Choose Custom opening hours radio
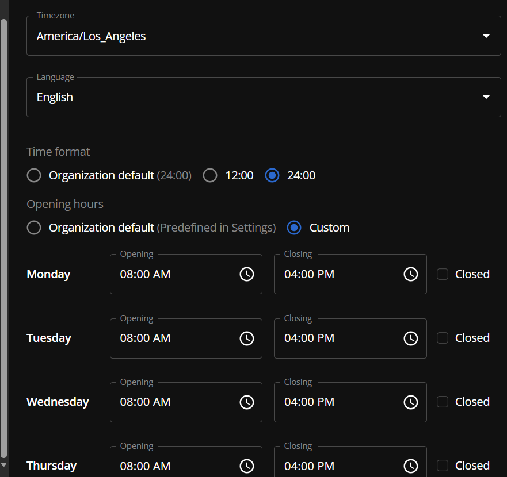This screenshot has height=477, width=507. (294, 228)
